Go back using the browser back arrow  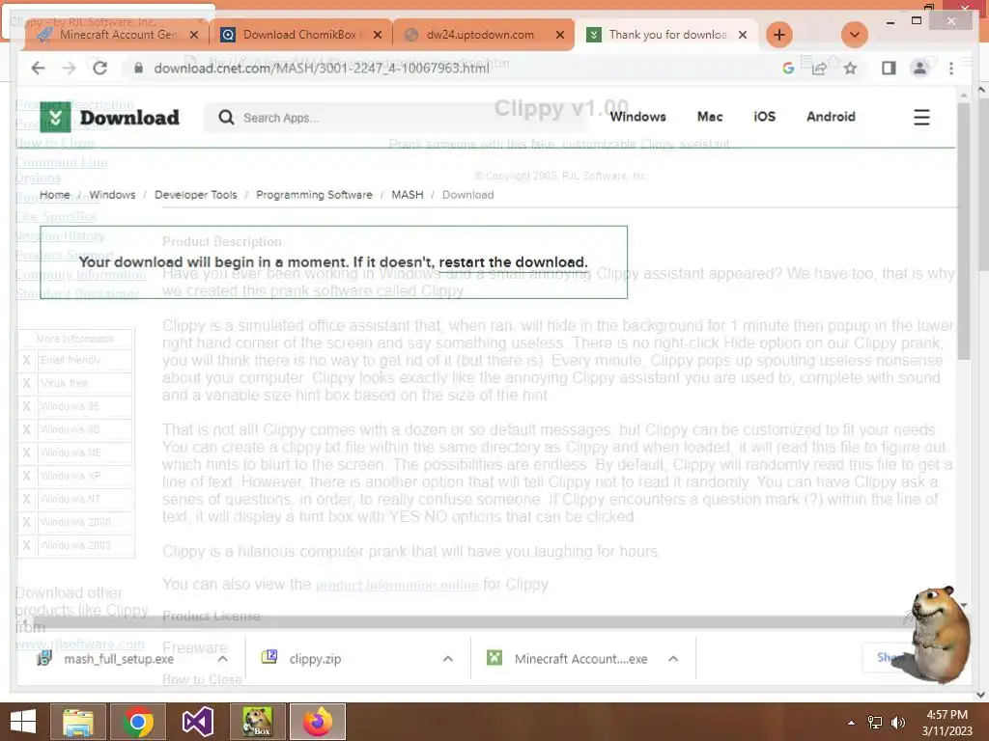[38, 69]
